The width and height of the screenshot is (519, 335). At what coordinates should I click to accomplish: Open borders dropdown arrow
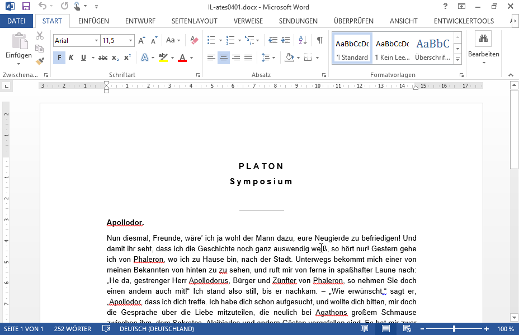317,58
